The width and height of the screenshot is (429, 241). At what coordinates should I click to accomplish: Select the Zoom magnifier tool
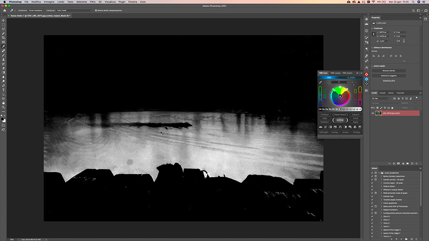click(3, 107)
